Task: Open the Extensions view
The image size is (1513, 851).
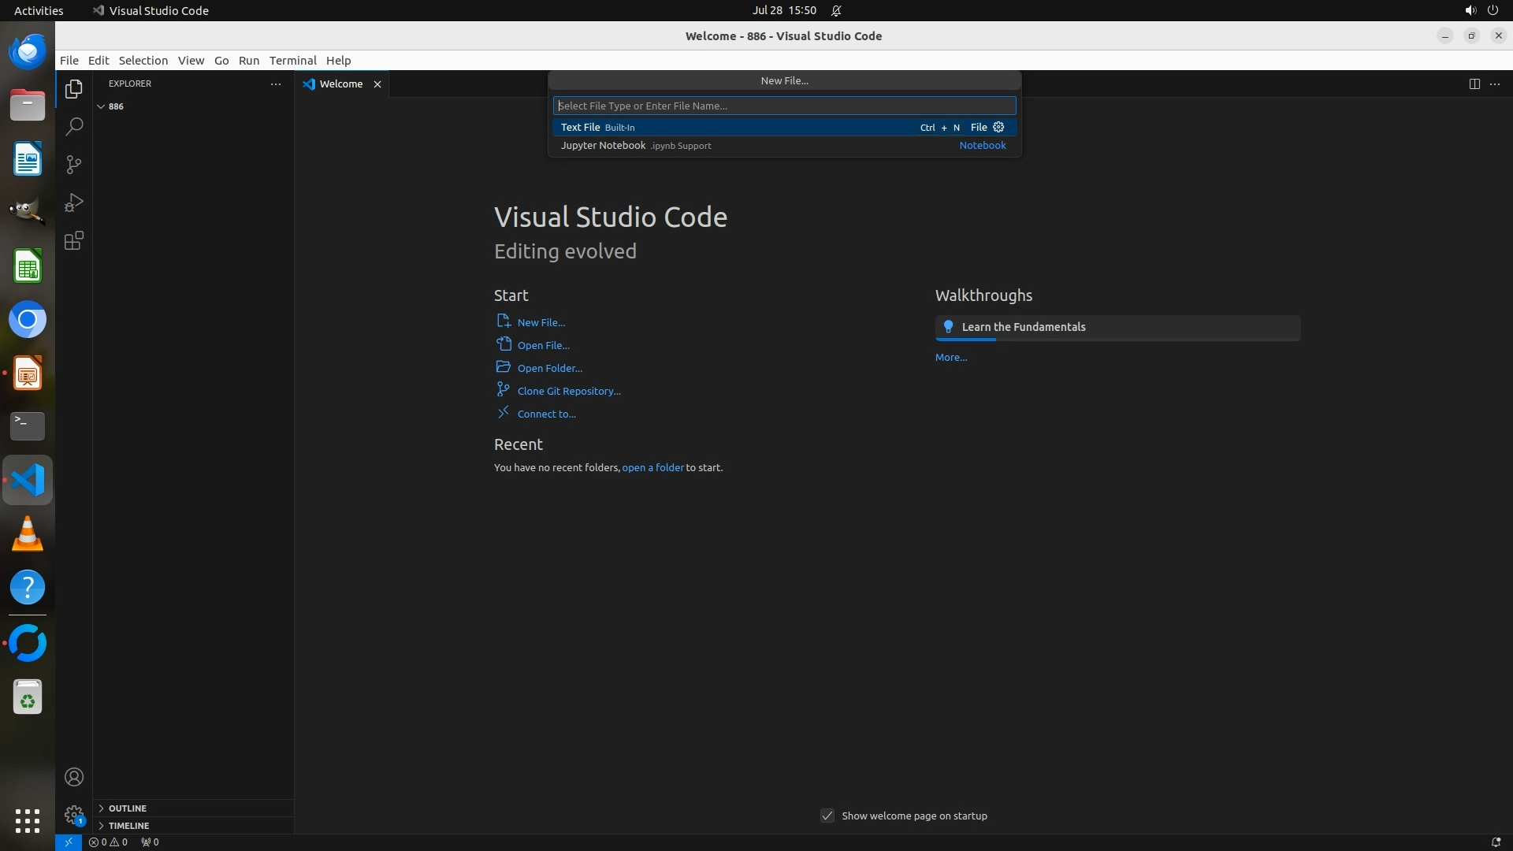Action: 74,240
